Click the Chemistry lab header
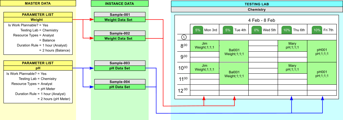This screenshot has height=120, width=343. (257, 9)
